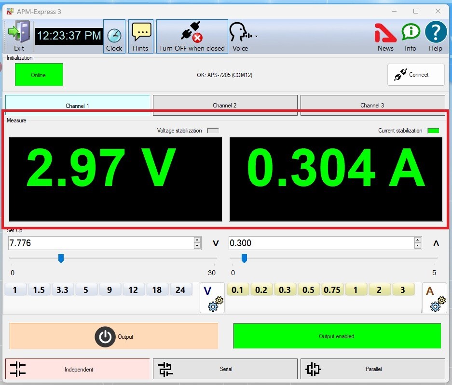Viewport: 452px width, 385px height.
Task: Open current preset settings gear icon
Action: pos(434,298)
